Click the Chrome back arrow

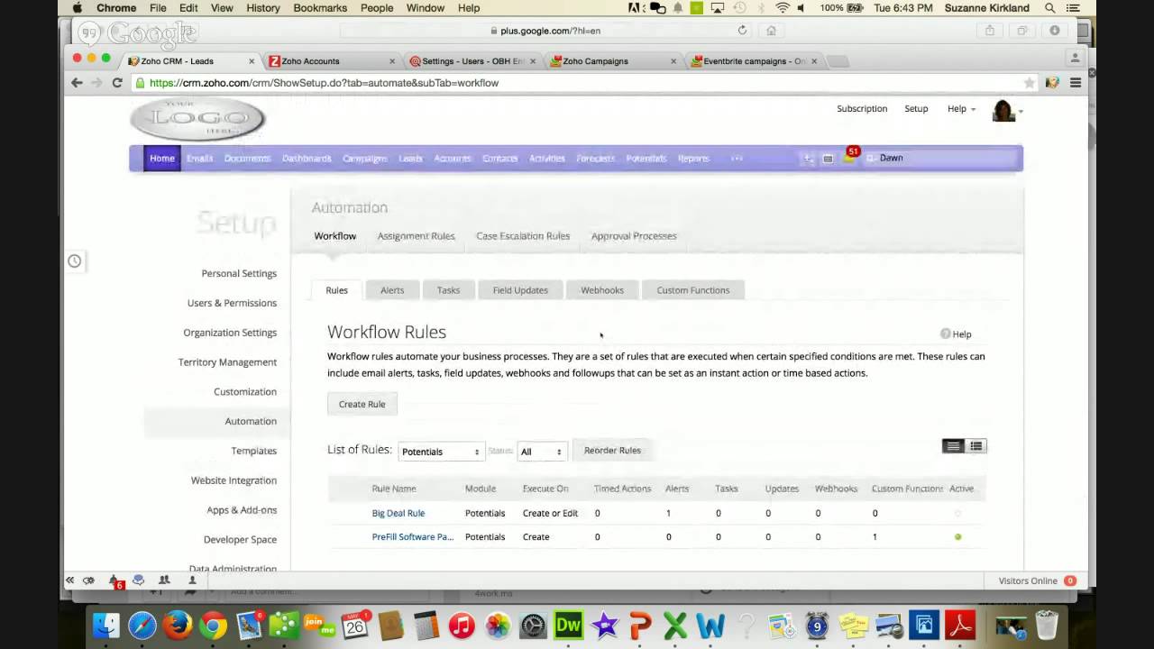click(77, 82)
